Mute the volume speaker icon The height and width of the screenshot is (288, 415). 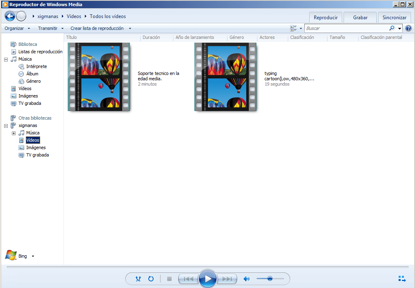click(x=246, y=279)
